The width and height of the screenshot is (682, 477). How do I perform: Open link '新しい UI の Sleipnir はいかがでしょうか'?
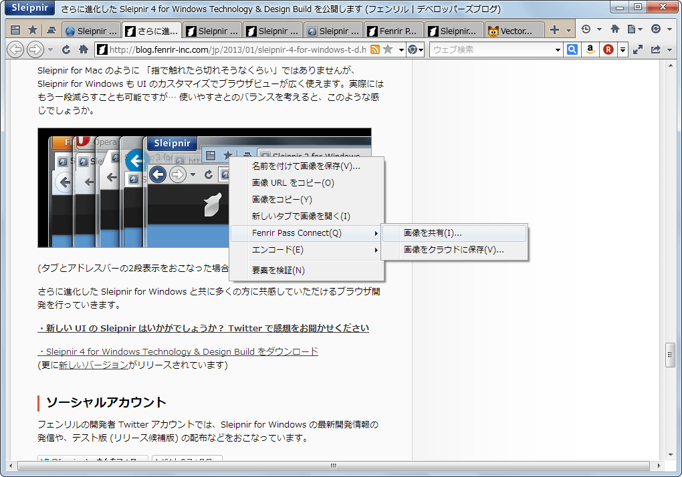pos(203,328)
